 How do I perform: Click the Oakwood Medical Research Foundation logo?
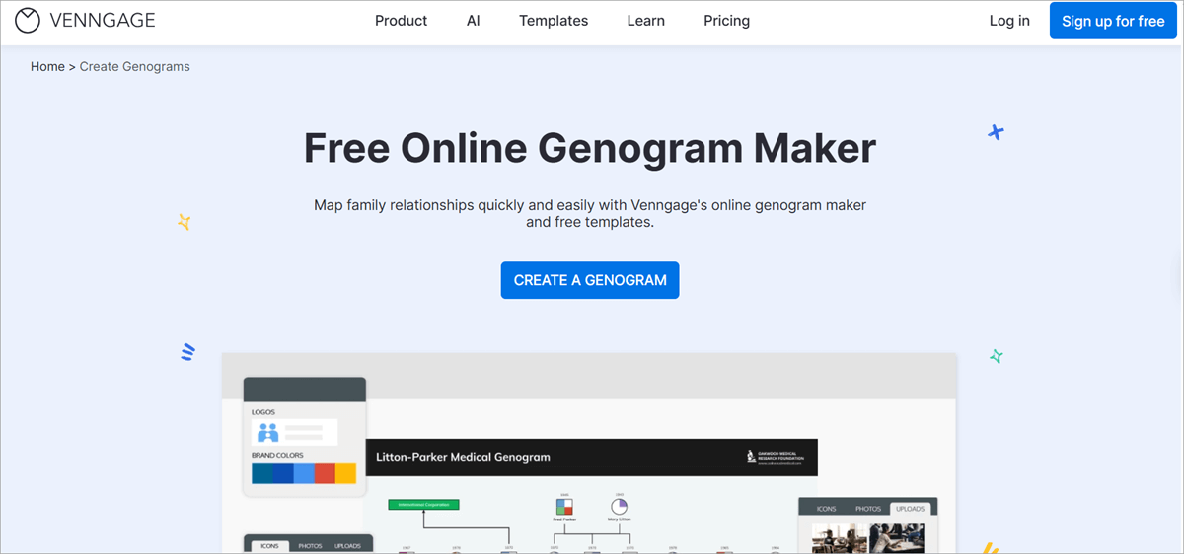pos(777,457)
